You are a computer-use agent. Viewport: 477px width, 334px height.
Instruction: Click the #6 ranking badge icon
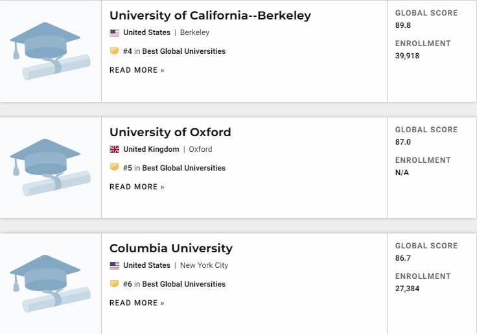pos(114,283)
